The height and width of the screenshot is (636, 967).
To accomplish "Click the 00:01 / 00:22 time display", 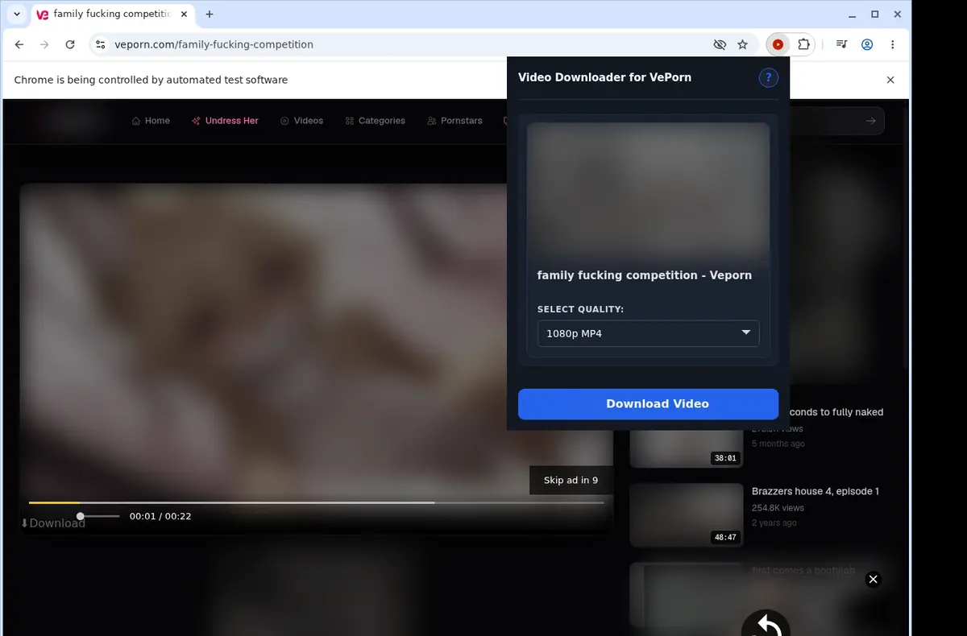I will 160,516.
